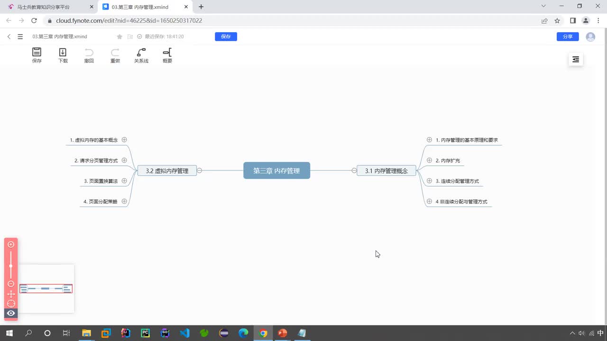Star this mind map as favorite
The image size is (607, 341).
pyautogui.click(x=120, y=36)
